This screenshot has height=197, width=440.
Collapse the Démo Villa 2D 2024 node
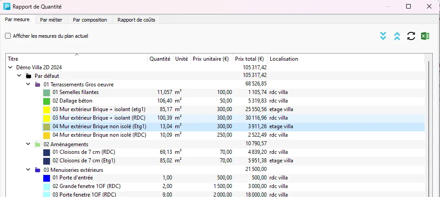[10, 67]
